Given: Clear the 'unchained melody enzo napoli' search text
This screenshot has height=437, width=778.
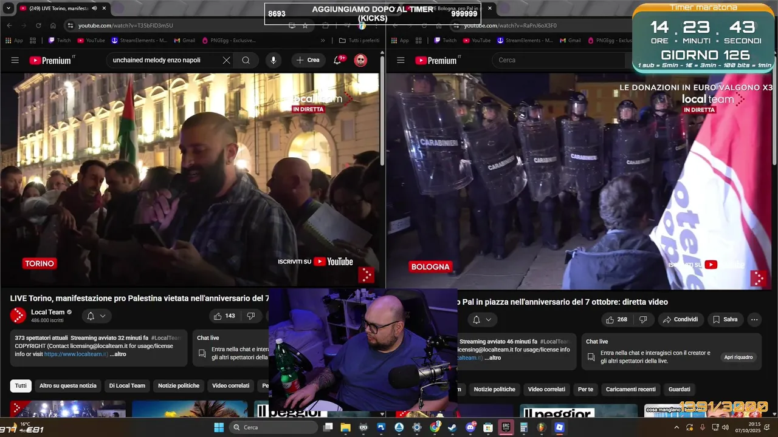Looking at the screenshot, I should tap(226, 60).
